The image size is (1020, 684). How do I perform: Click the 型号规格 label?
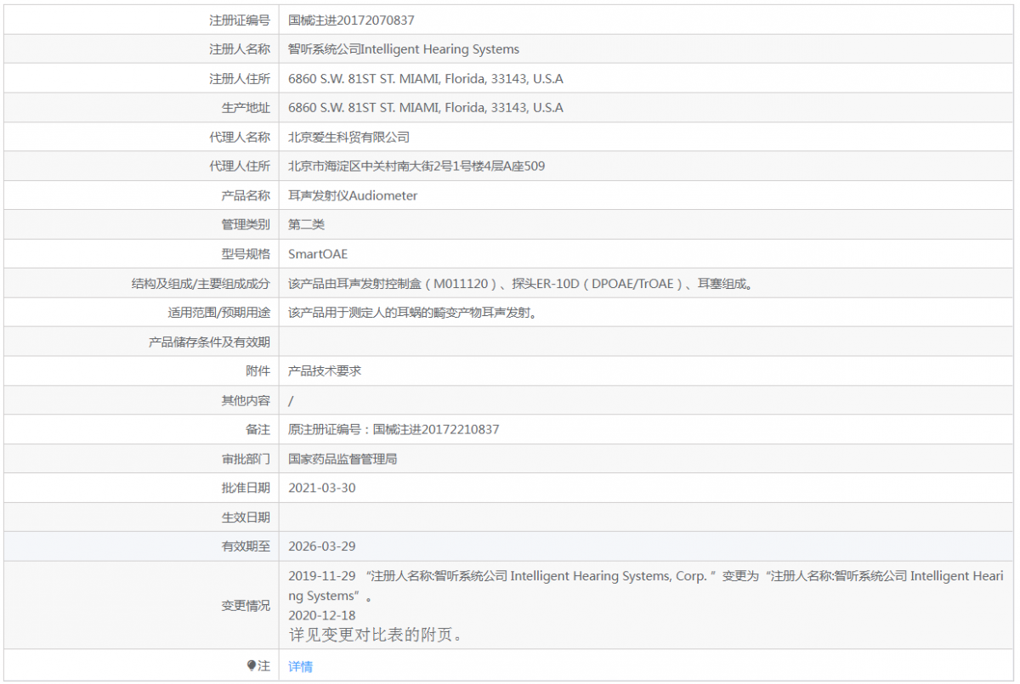click(246, 254)
